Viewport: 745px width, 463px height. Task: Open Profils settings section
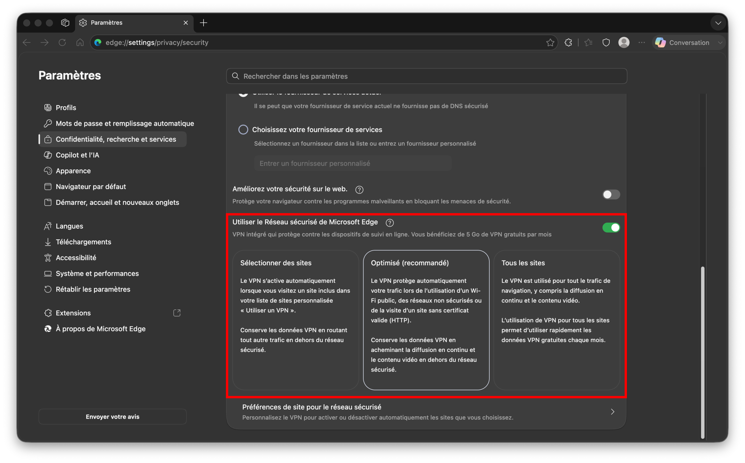point(112,107)
